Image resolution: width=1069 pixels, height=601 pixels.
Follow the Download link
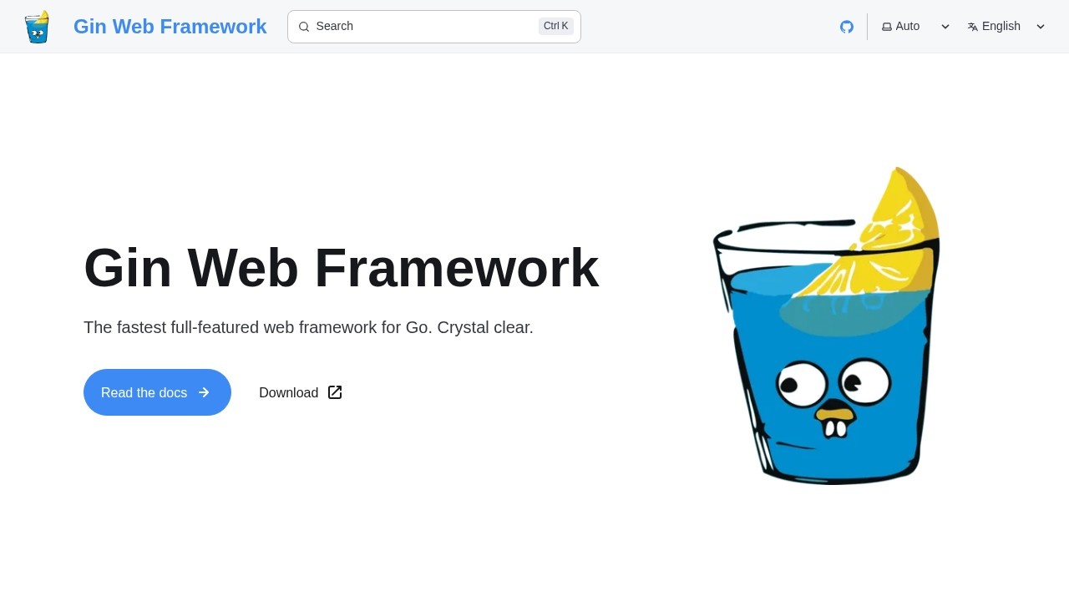click(x=301, y=392)
